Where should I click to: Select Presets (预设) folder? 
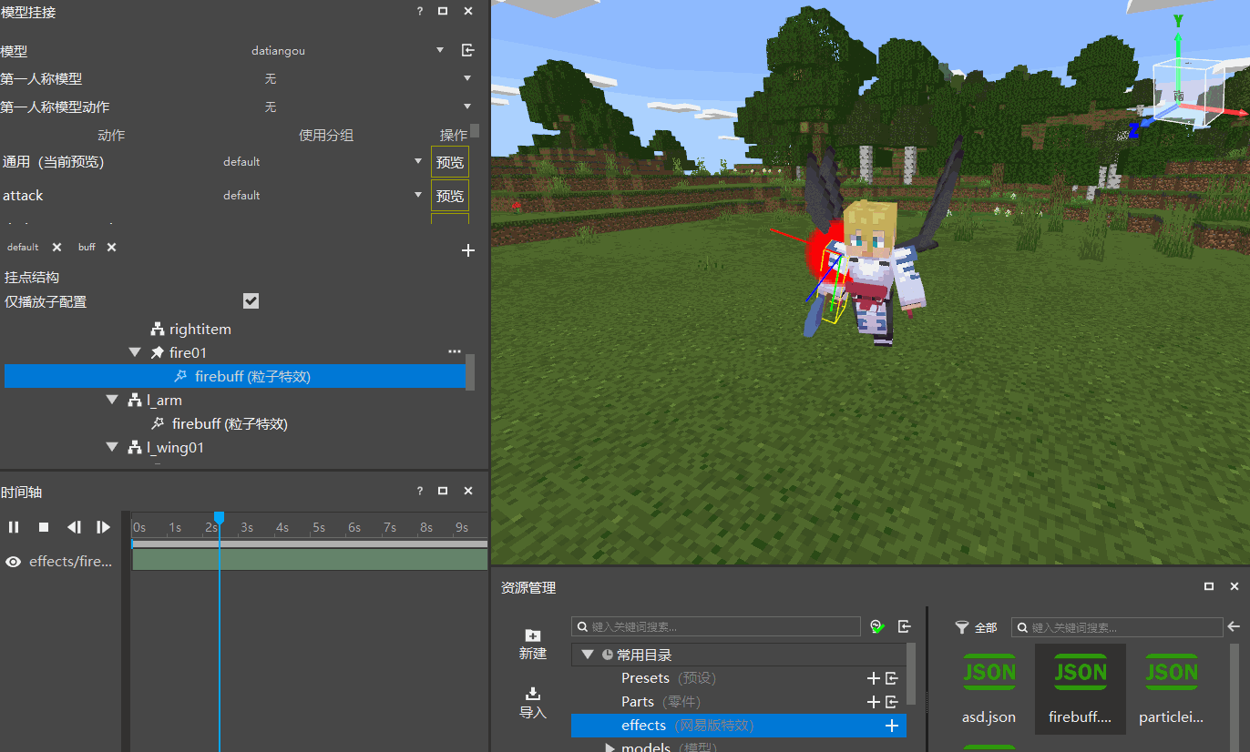point(669,678)
